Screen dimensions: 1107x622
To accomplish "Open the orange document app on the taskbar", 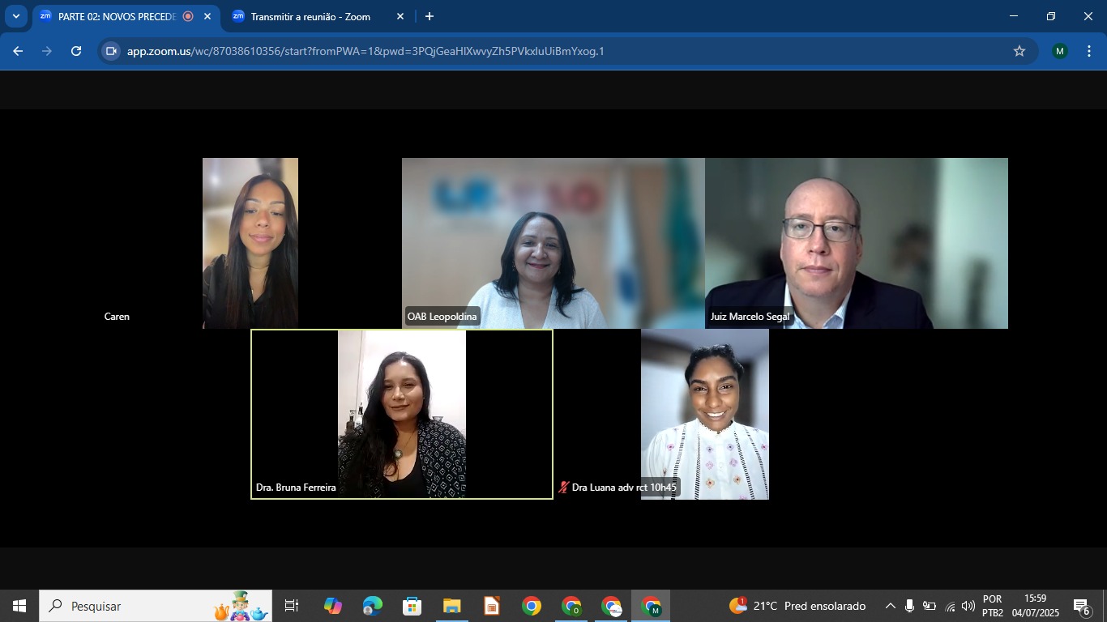I will [x=491, y=606].
